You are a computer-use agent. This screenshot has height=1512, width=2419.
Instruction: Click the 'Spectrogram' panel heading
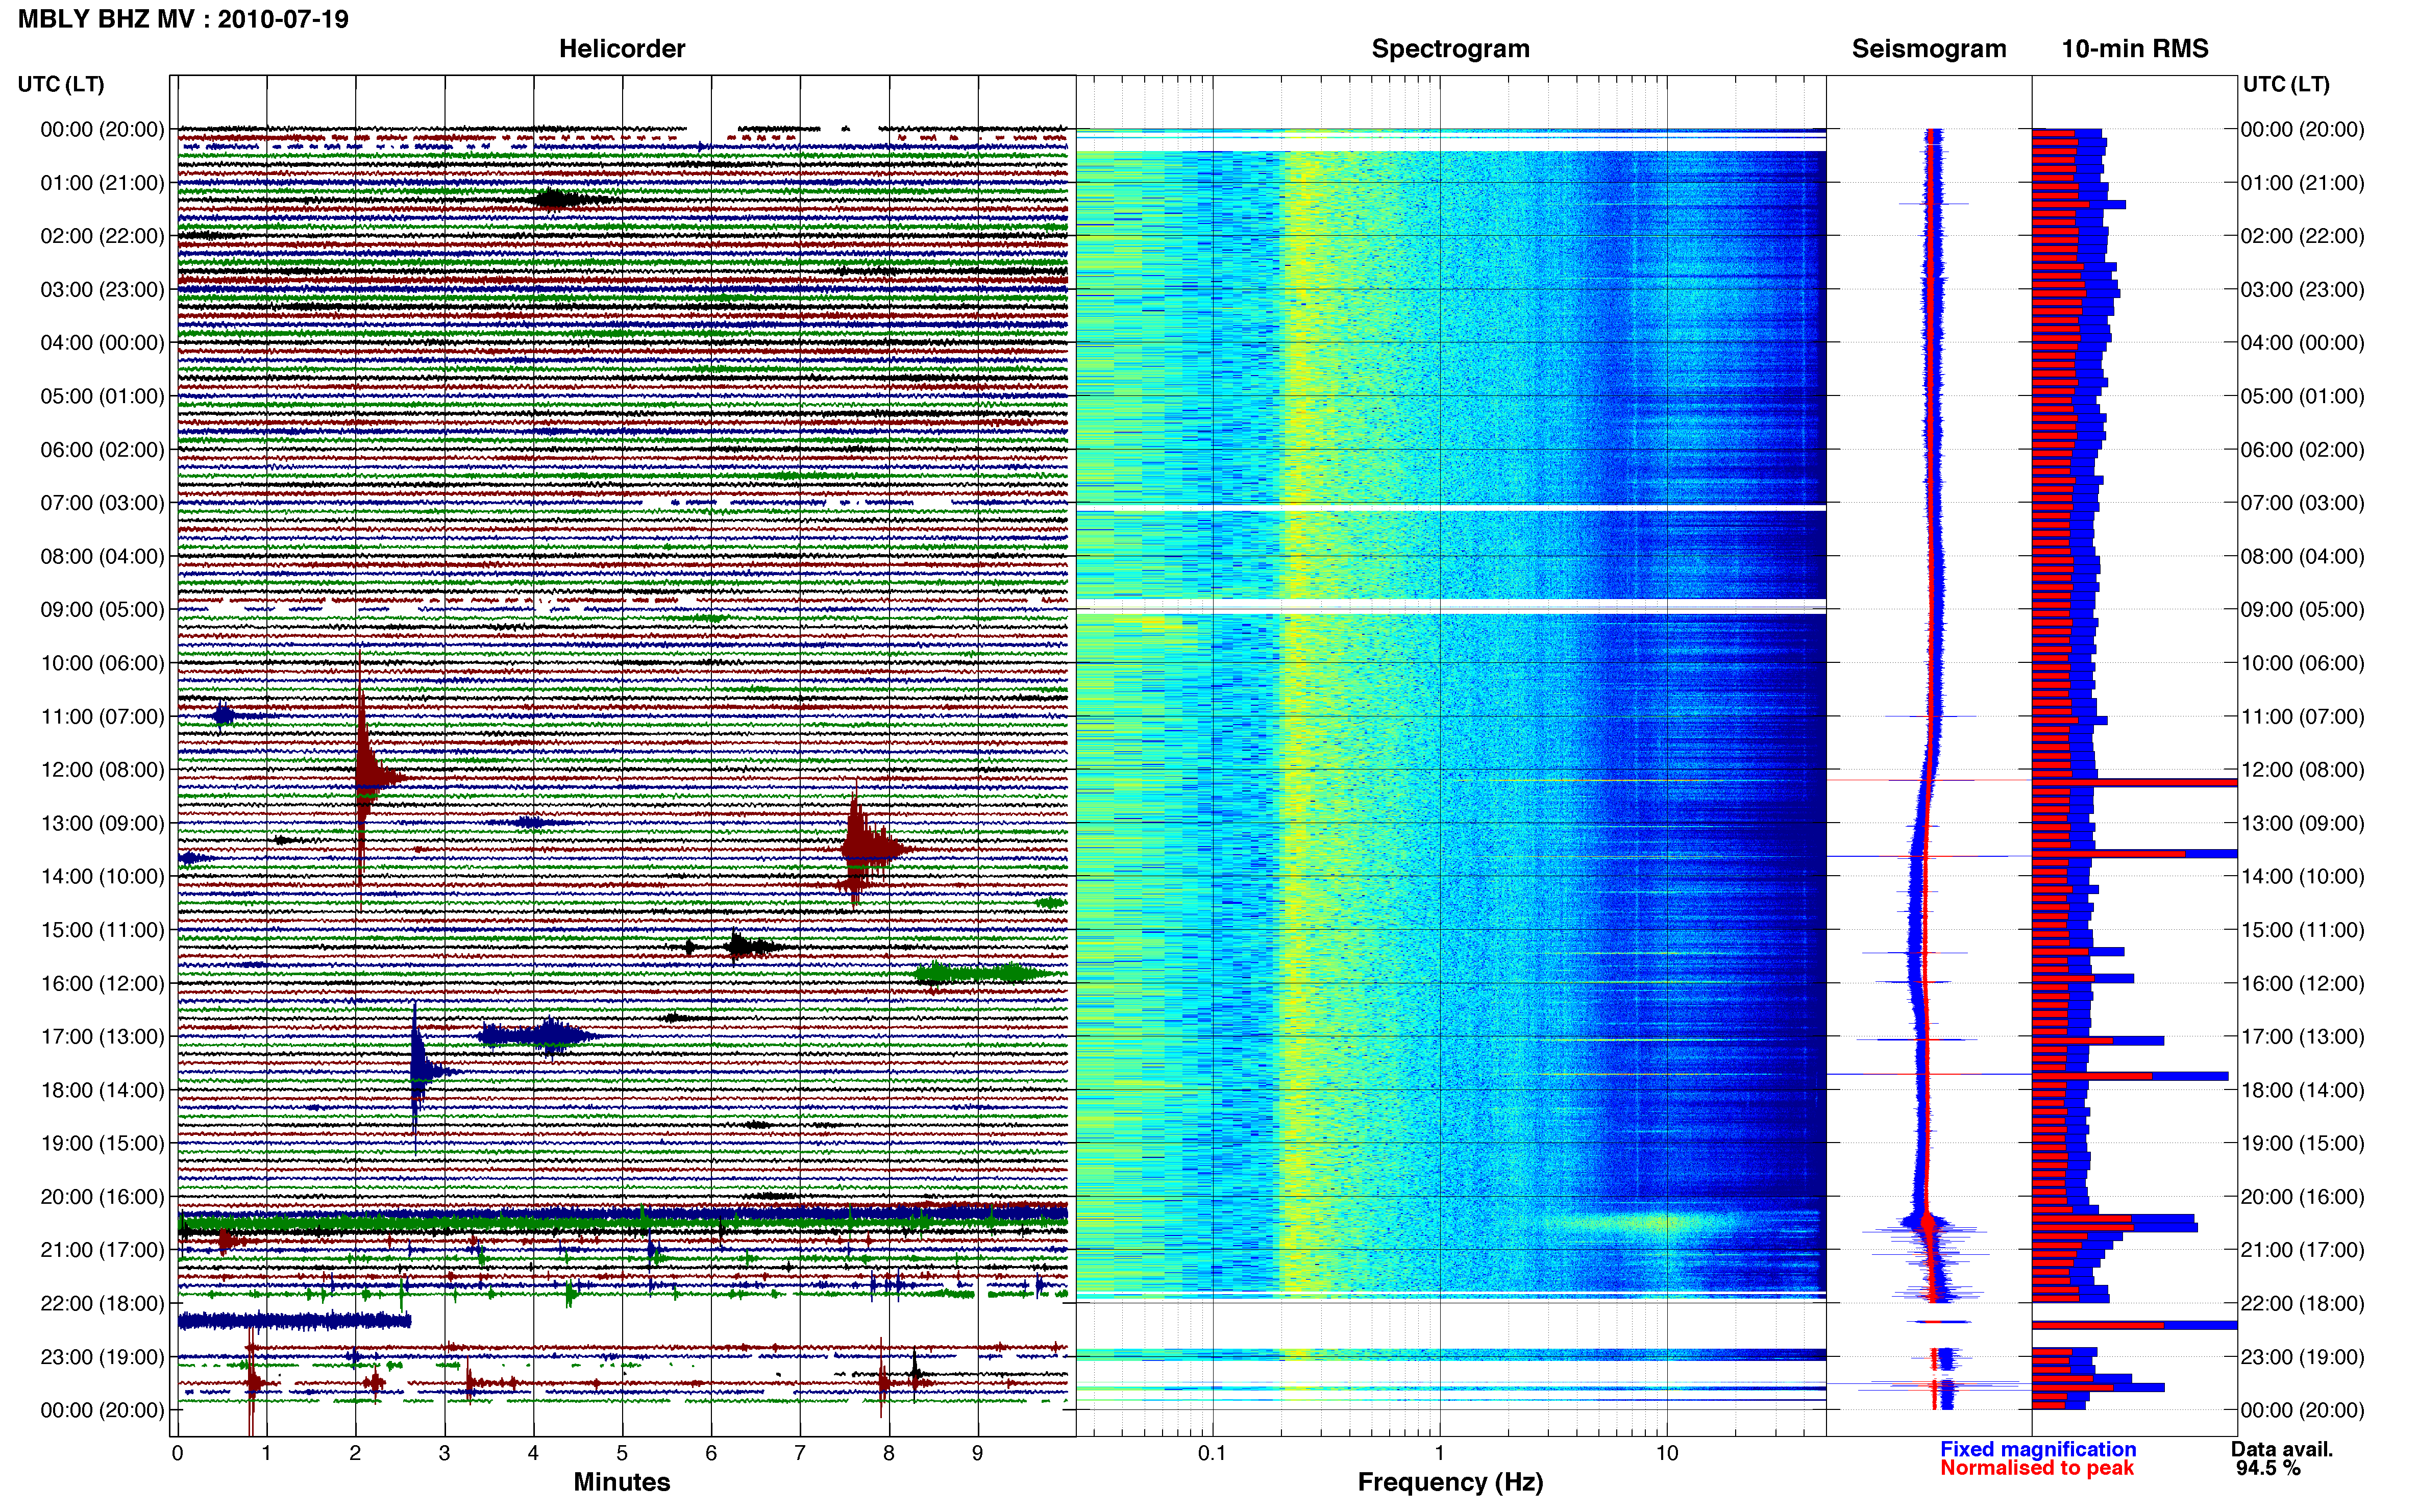1450,49
